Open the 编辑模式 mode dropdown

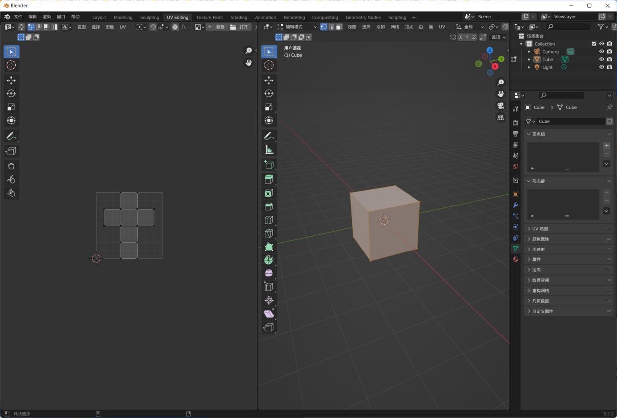point(297,27)
